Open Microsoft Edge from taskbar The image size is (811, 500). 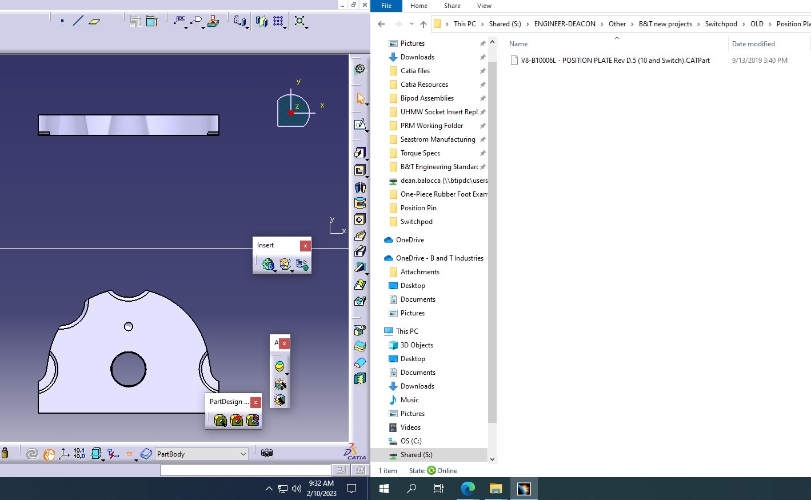468,489
